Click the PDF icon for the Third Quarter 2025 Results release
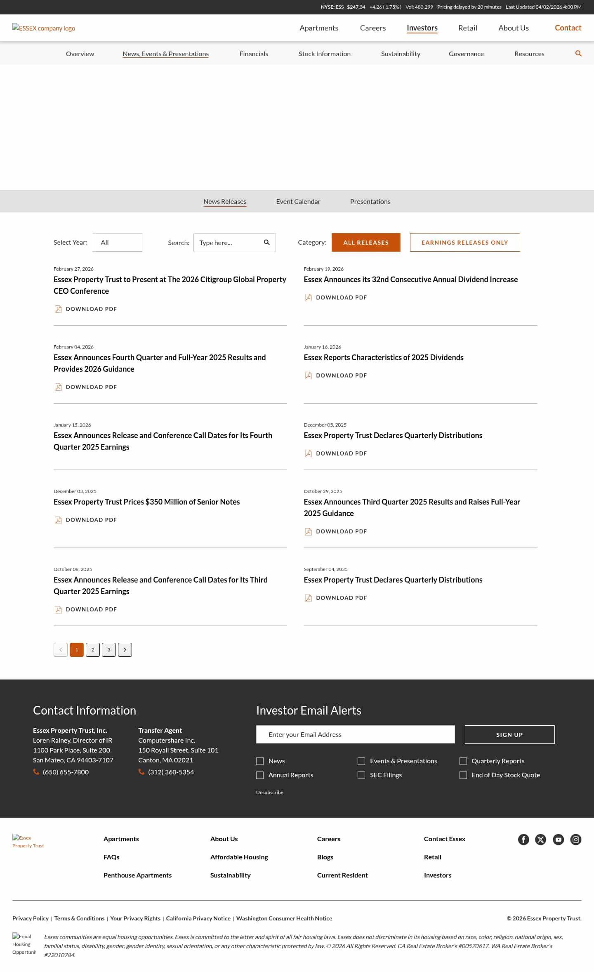The image size is (594, 972). pyautogui.click(x=308, y=531)
